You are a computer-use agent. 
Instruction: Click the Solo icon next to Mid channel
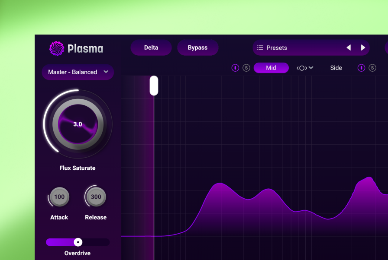point(246,68)
